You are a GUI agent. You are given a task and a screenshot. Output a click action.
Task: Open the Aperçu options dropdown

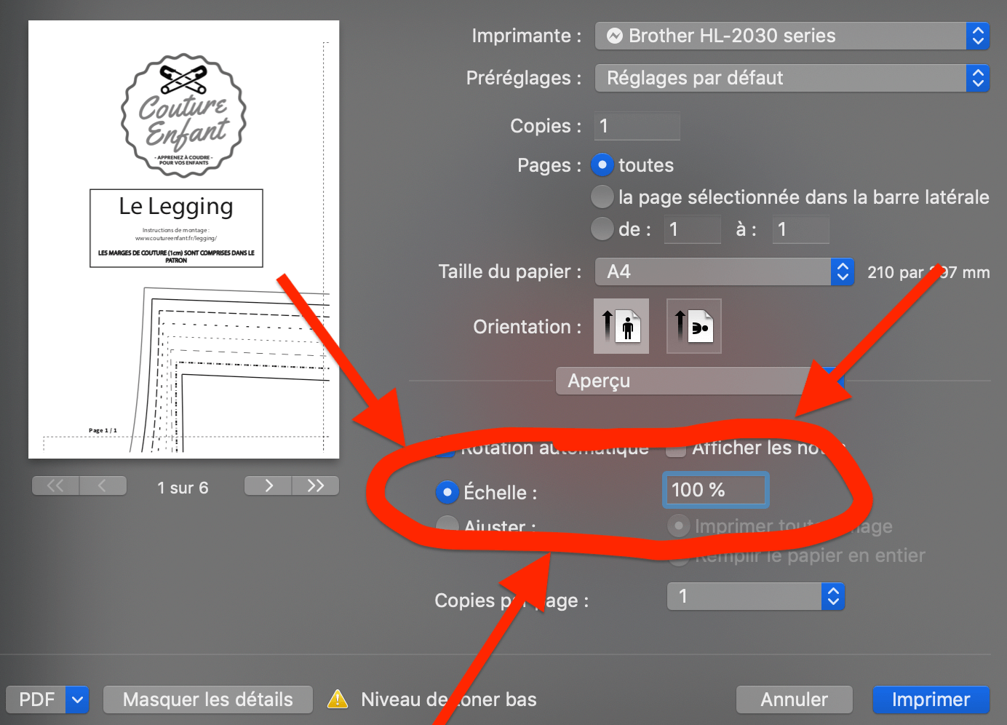(698, 381)
